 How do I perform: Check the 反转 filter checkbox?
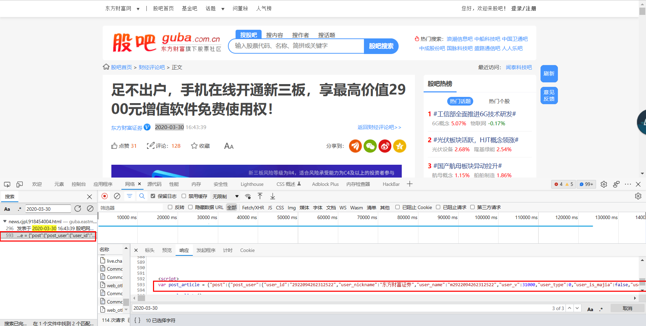(170, 207)
